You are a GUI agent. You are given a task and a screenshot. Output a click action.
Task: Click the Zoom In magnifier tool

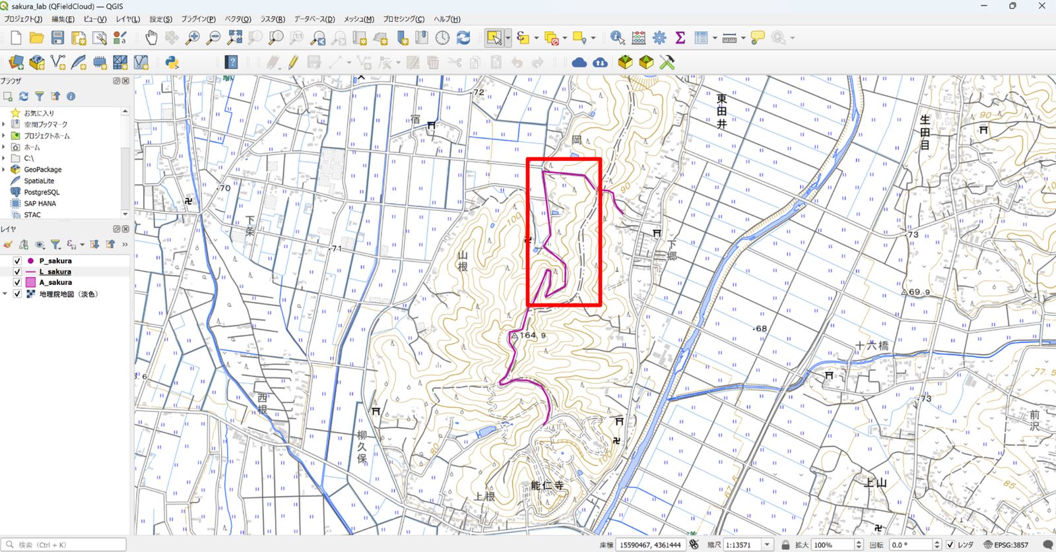(192, 38)
